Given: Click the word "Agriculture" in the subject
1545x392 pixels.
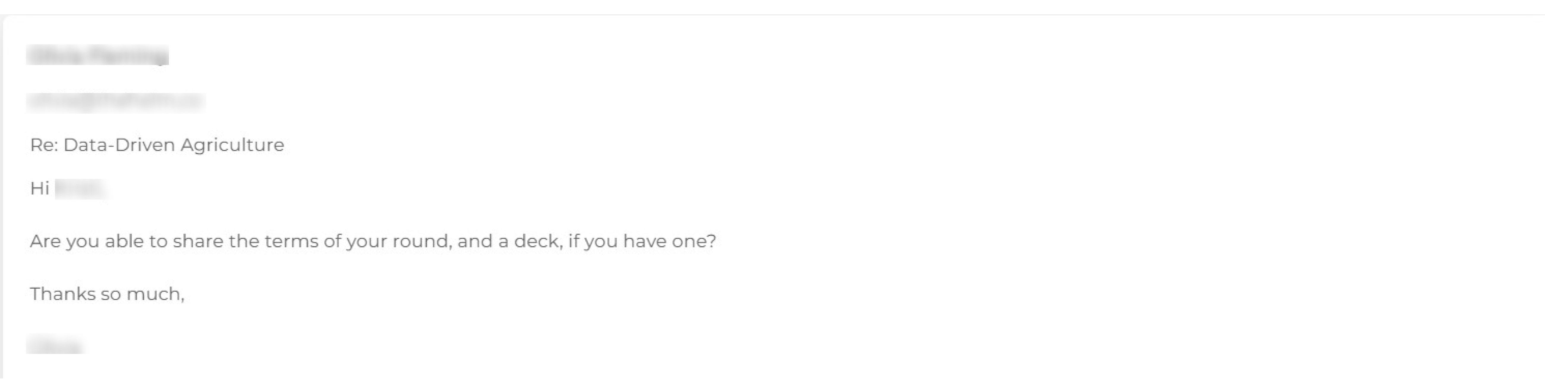Looking at the screenshot, I should coord(232,145).
